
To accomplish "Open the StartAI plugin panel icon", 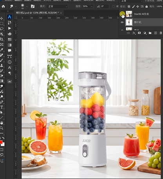I will 9,17.
